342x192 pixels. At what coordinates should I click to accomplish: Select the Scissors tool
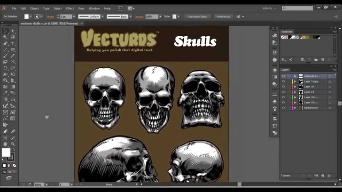[x=13, y=62]
